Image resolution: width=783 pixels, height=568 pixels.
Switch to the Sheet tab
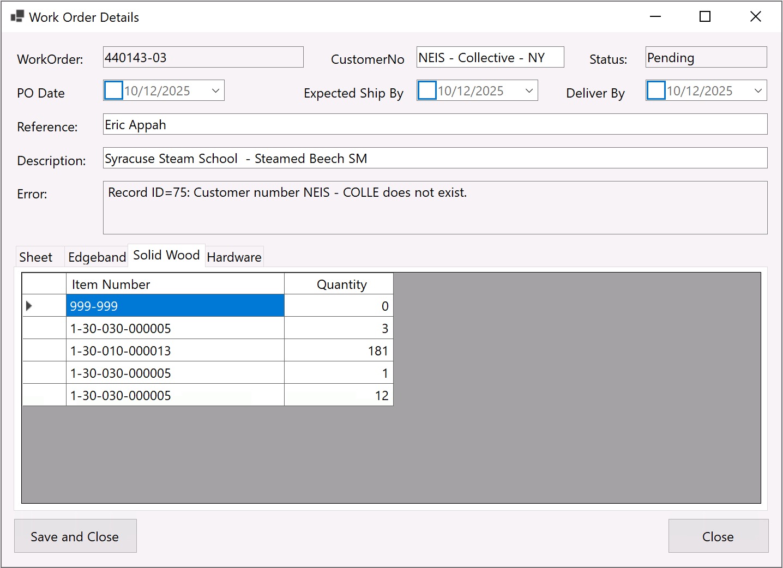pyautogui.click(x=36, y=257)
